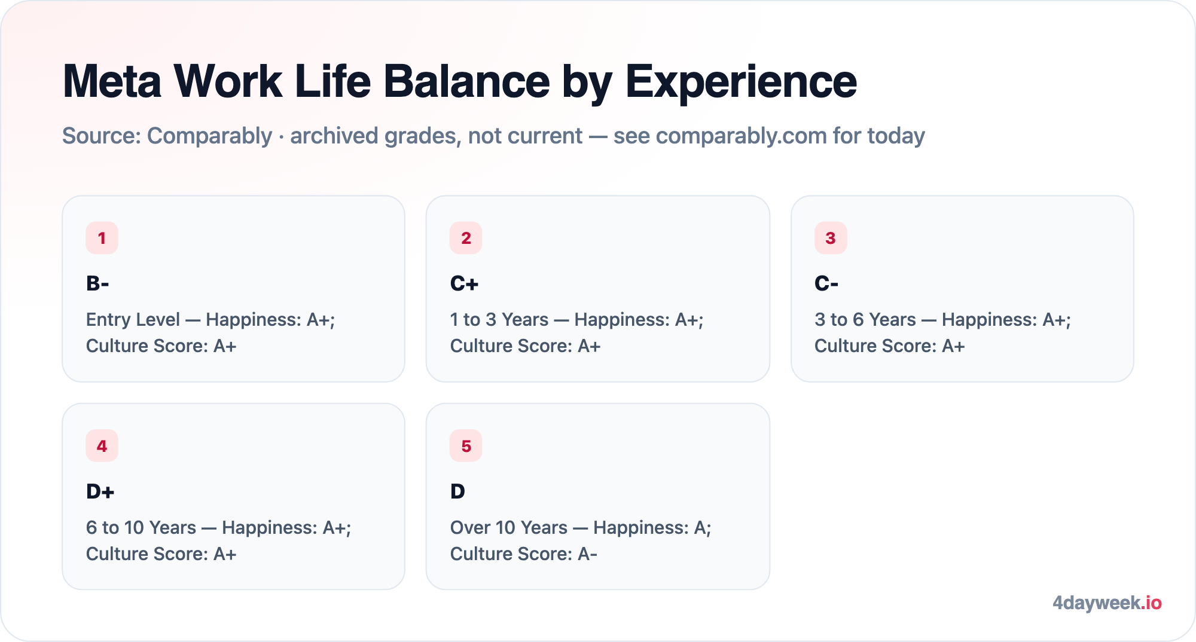Click the Over 10 Years description

[x=581, y=540]
